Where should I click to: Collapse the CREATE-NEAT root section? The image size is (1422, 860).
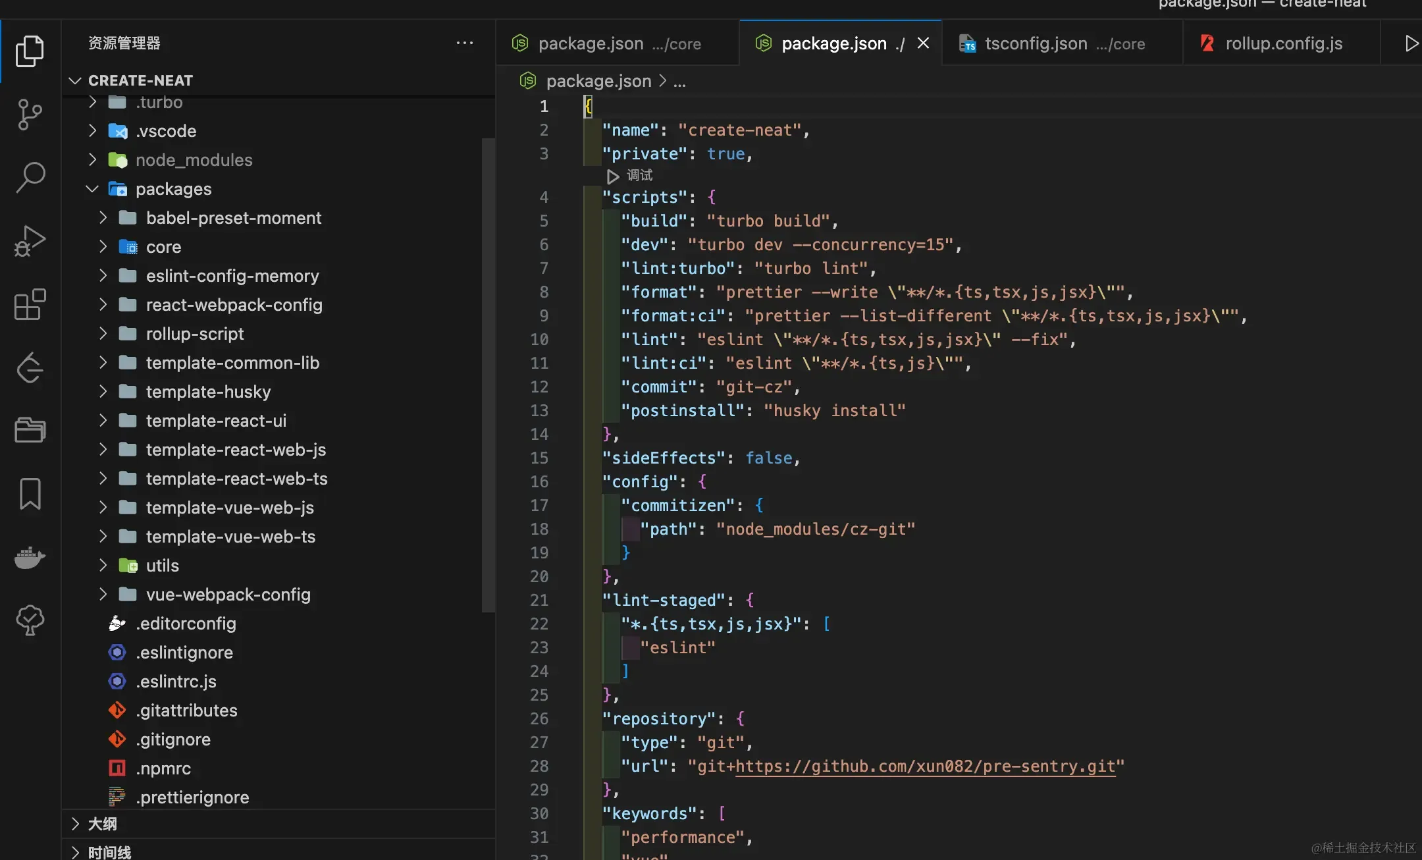pos(75,80)
